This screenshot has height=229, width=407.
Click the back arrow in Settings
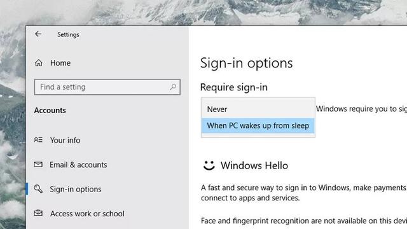coord(38,34)
